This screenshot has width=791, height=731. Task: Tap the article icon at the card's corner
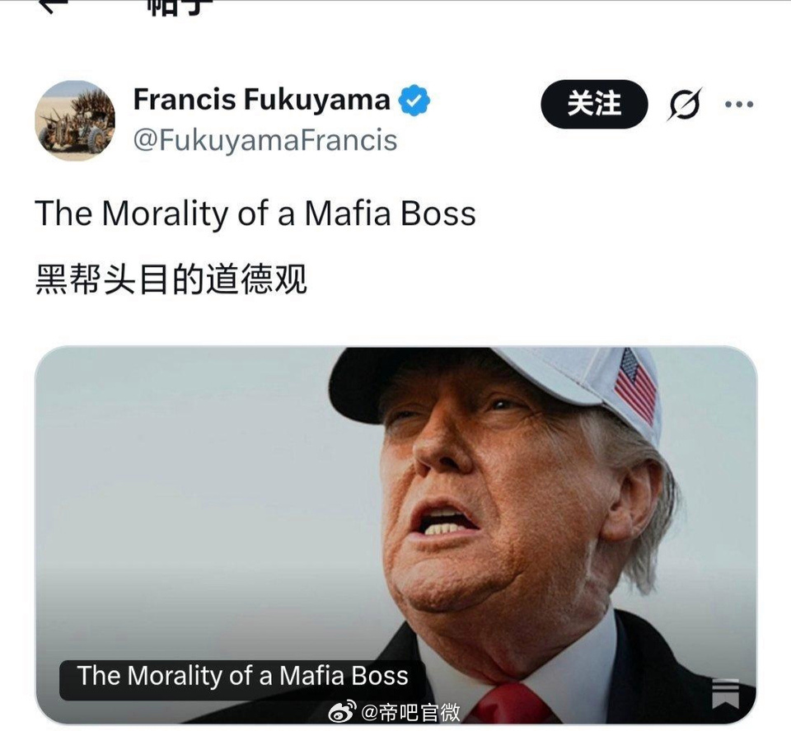tap(725, 694)
